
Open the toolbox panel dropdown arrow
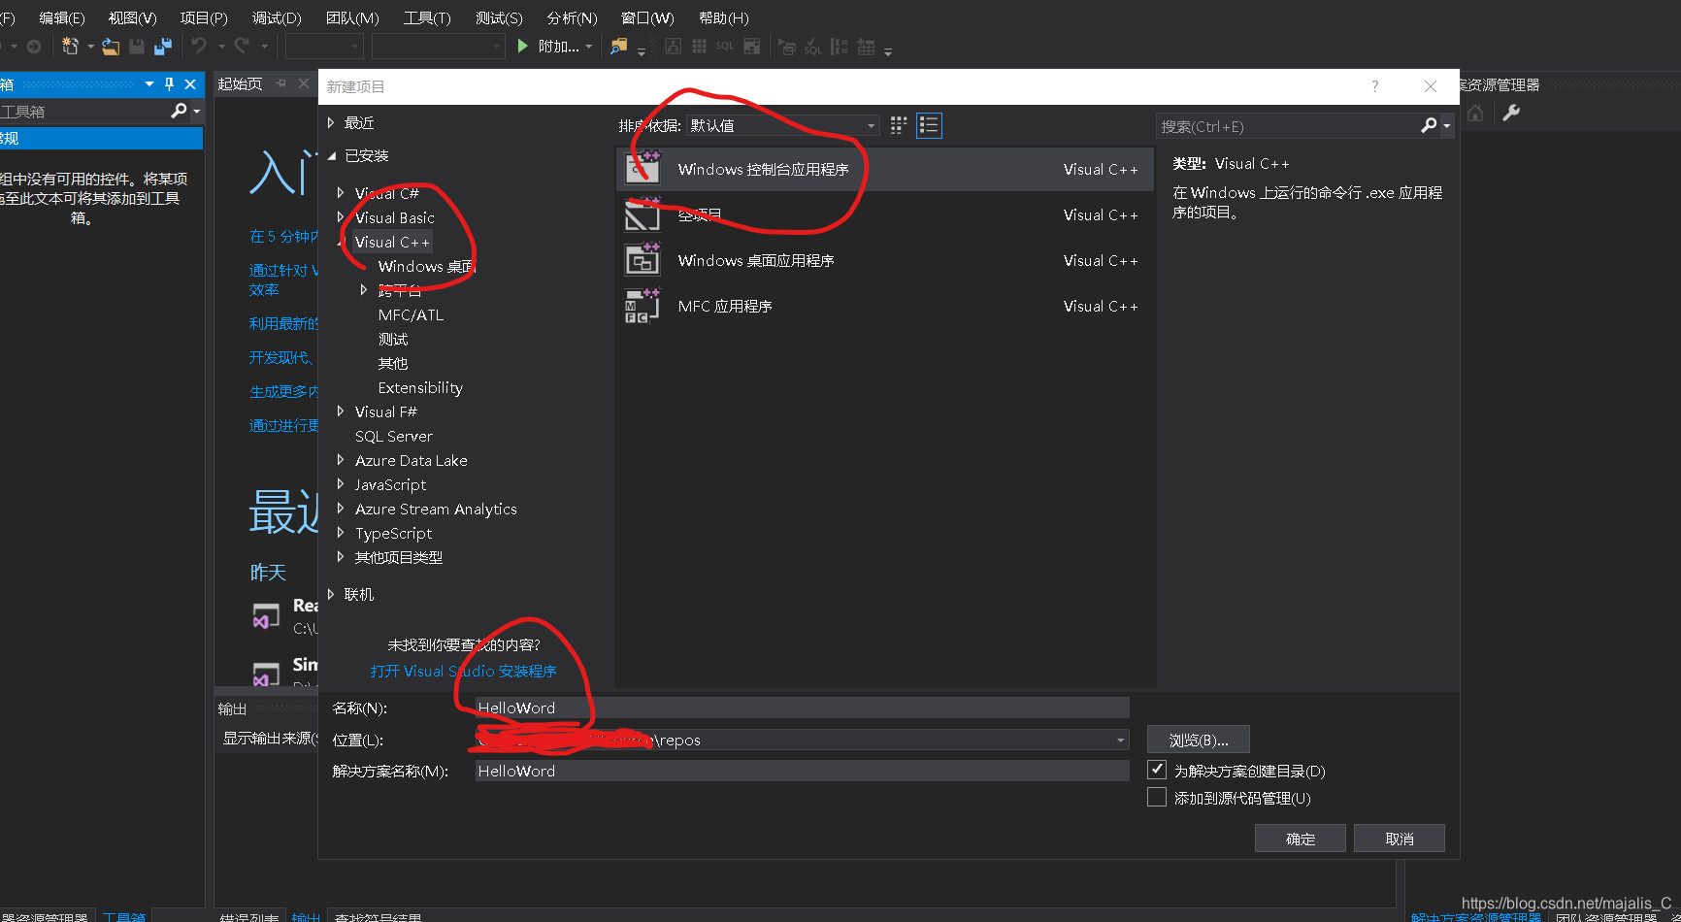point(149,84)
